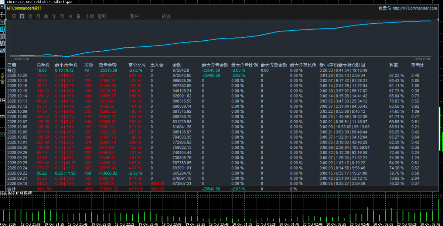Screen dimensions: 443x226
Task: Switch to the 月 monthly tab
Action: 38,16
